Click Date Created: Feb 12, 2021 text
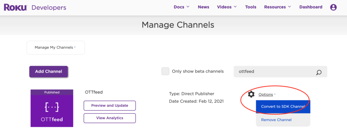Image resolution: width=347 pixels, height=137 pixels. 196,101
